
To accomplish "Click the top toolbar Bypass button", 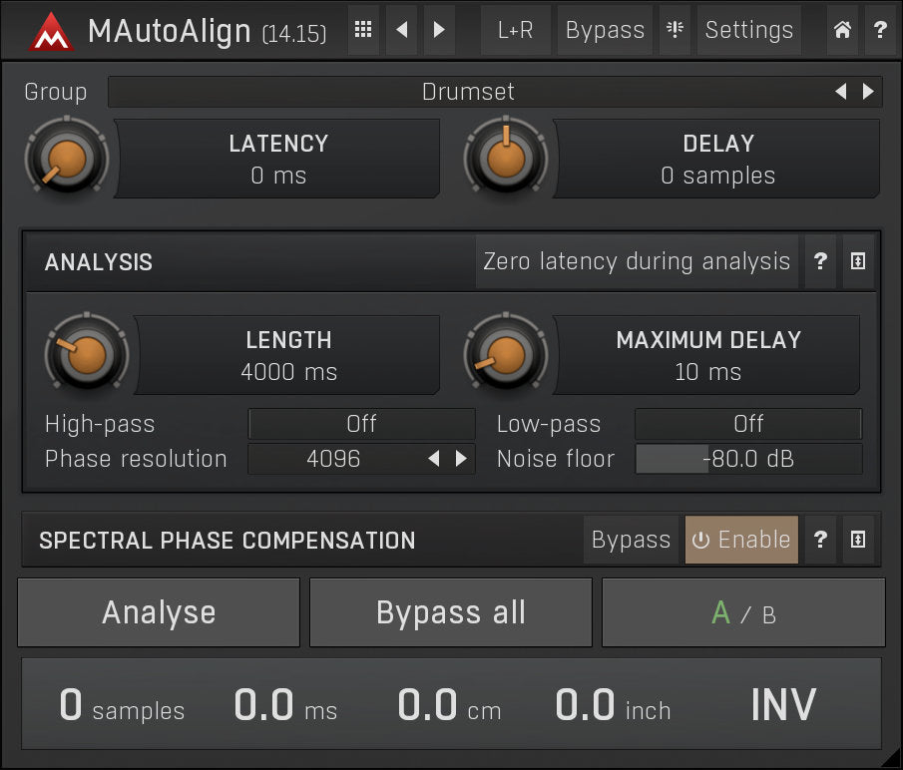I will 605,30.
